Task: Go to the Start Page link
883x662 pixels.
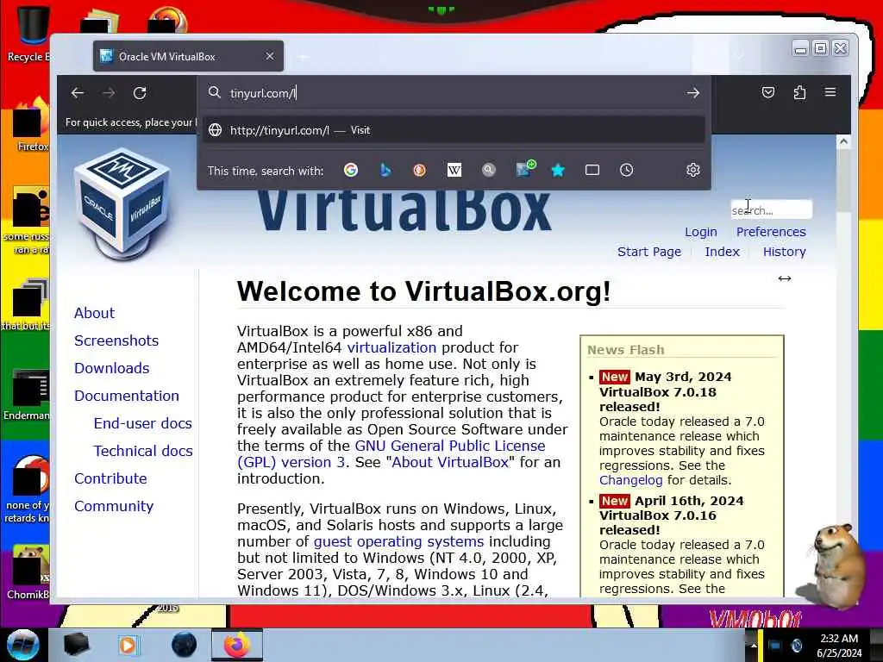Action: pos(648,252)
